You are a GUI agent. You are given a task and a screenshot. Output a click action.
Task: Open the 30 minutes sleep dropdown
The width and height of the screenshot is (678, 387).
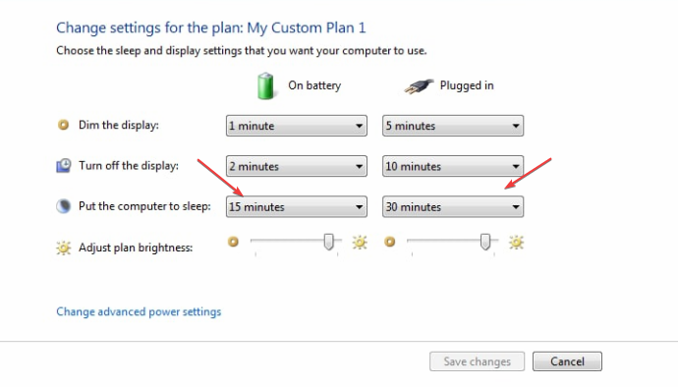[x=453, y=206]
